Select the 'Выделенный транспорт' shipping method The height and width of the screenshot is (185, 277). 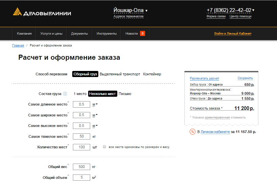click(120, 74)
